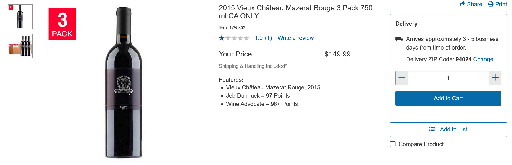Viewport: 512px width, 165px height.
Task: Check the Compare Product checkbox
Action: click(393, 144)
